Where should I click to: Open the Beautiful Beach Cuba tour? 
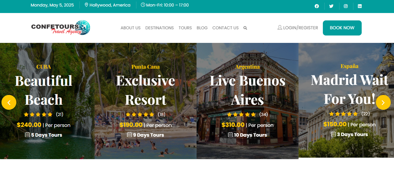(x=44, y=90)
